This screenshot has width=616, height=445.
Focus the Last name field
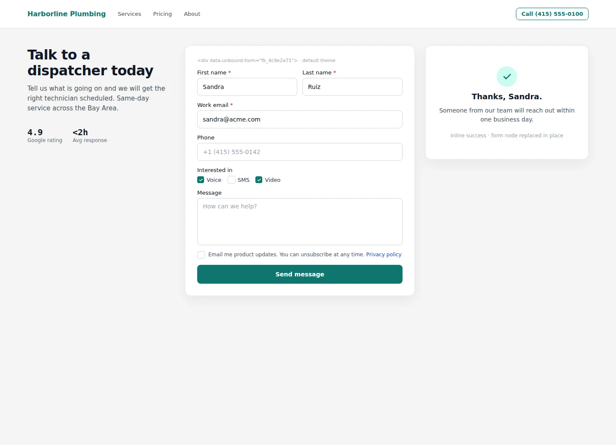(x=352, y=87)
